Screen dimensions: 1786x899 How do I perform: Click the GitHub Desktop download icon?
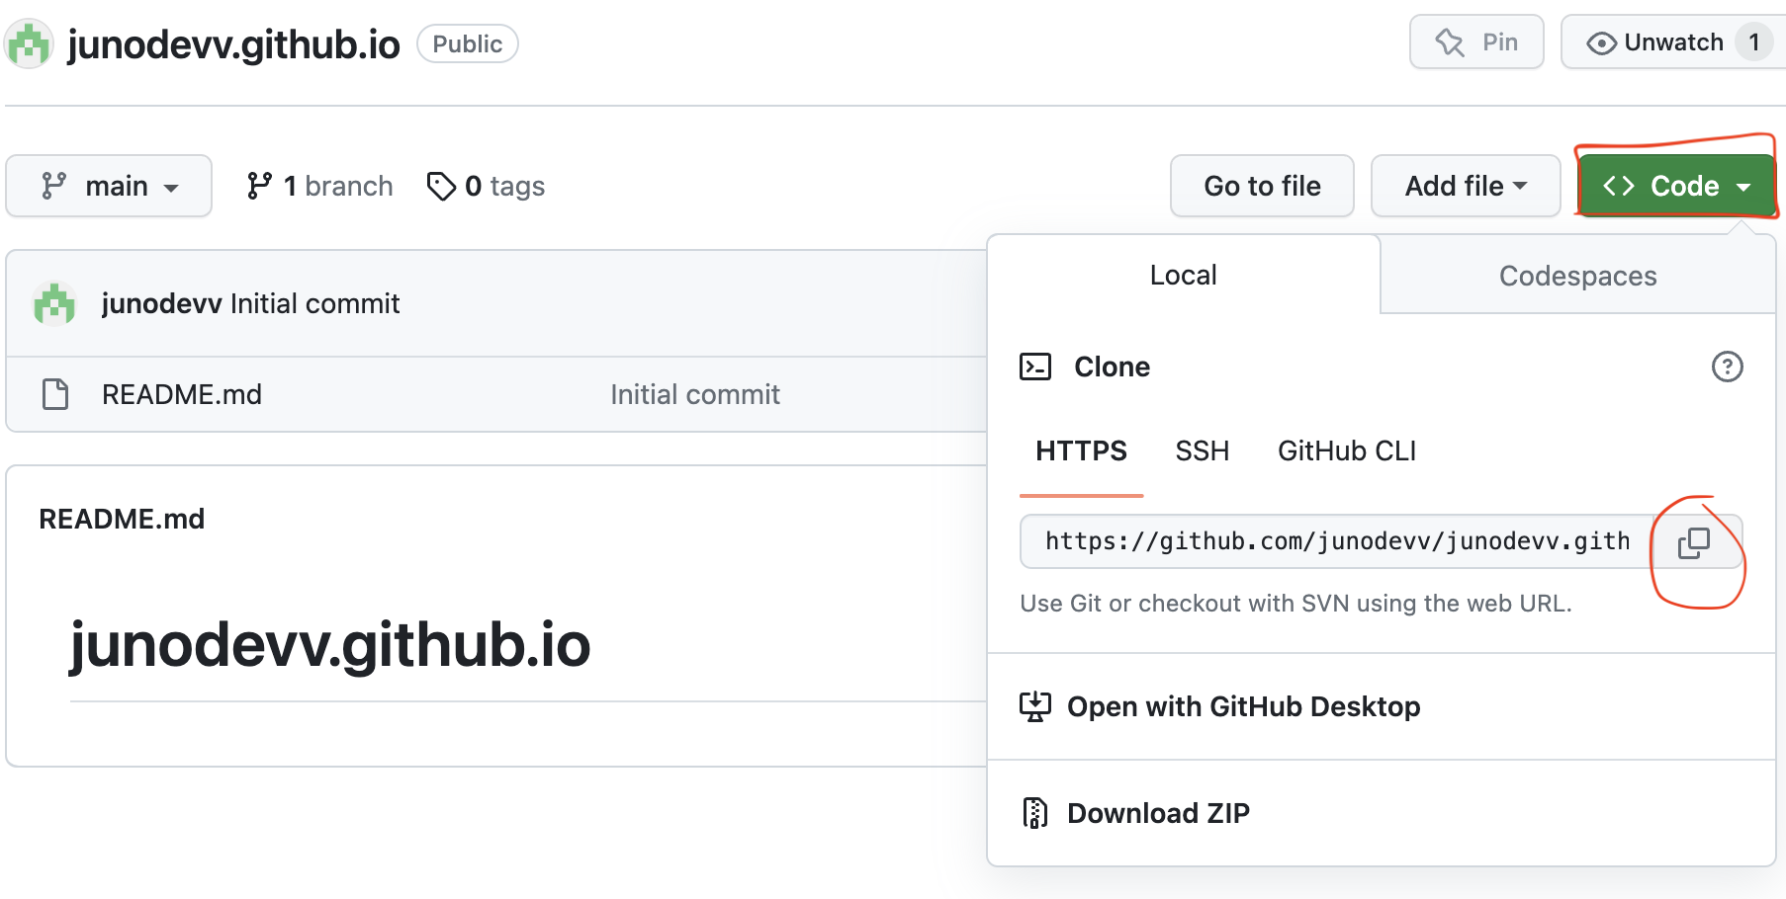pos(1035,706)
